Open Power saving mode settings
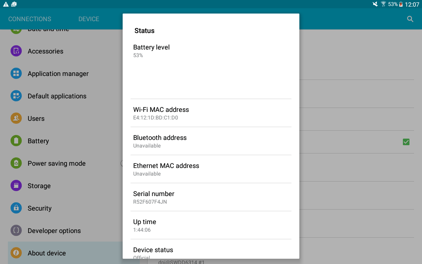 point(65,163)
